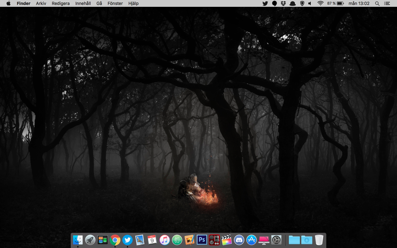Open the Apple menu
Screen dimensions: 397x248
8,3
